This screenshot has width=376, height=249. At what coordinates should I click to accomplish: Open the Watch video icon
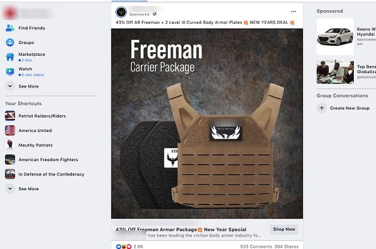click(x=10, y=71)
